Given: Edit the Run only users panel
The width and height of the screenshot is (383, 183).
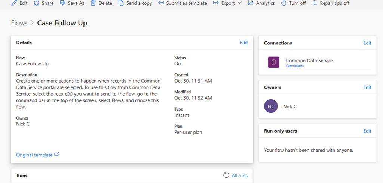Looking at the screenshot, I should click(367, 131).
